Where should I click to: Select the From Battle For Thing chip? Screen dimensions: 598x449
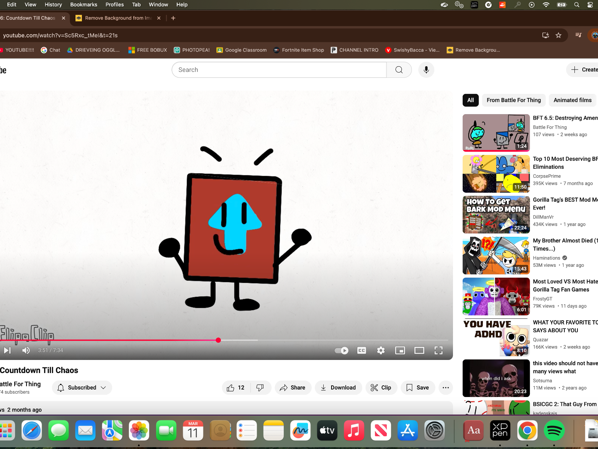click(x=514, y=100)
